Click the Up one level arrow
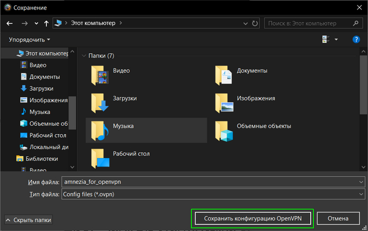This screenshot has width=368, height=231. pyautogui.click(x=47, y=24)
